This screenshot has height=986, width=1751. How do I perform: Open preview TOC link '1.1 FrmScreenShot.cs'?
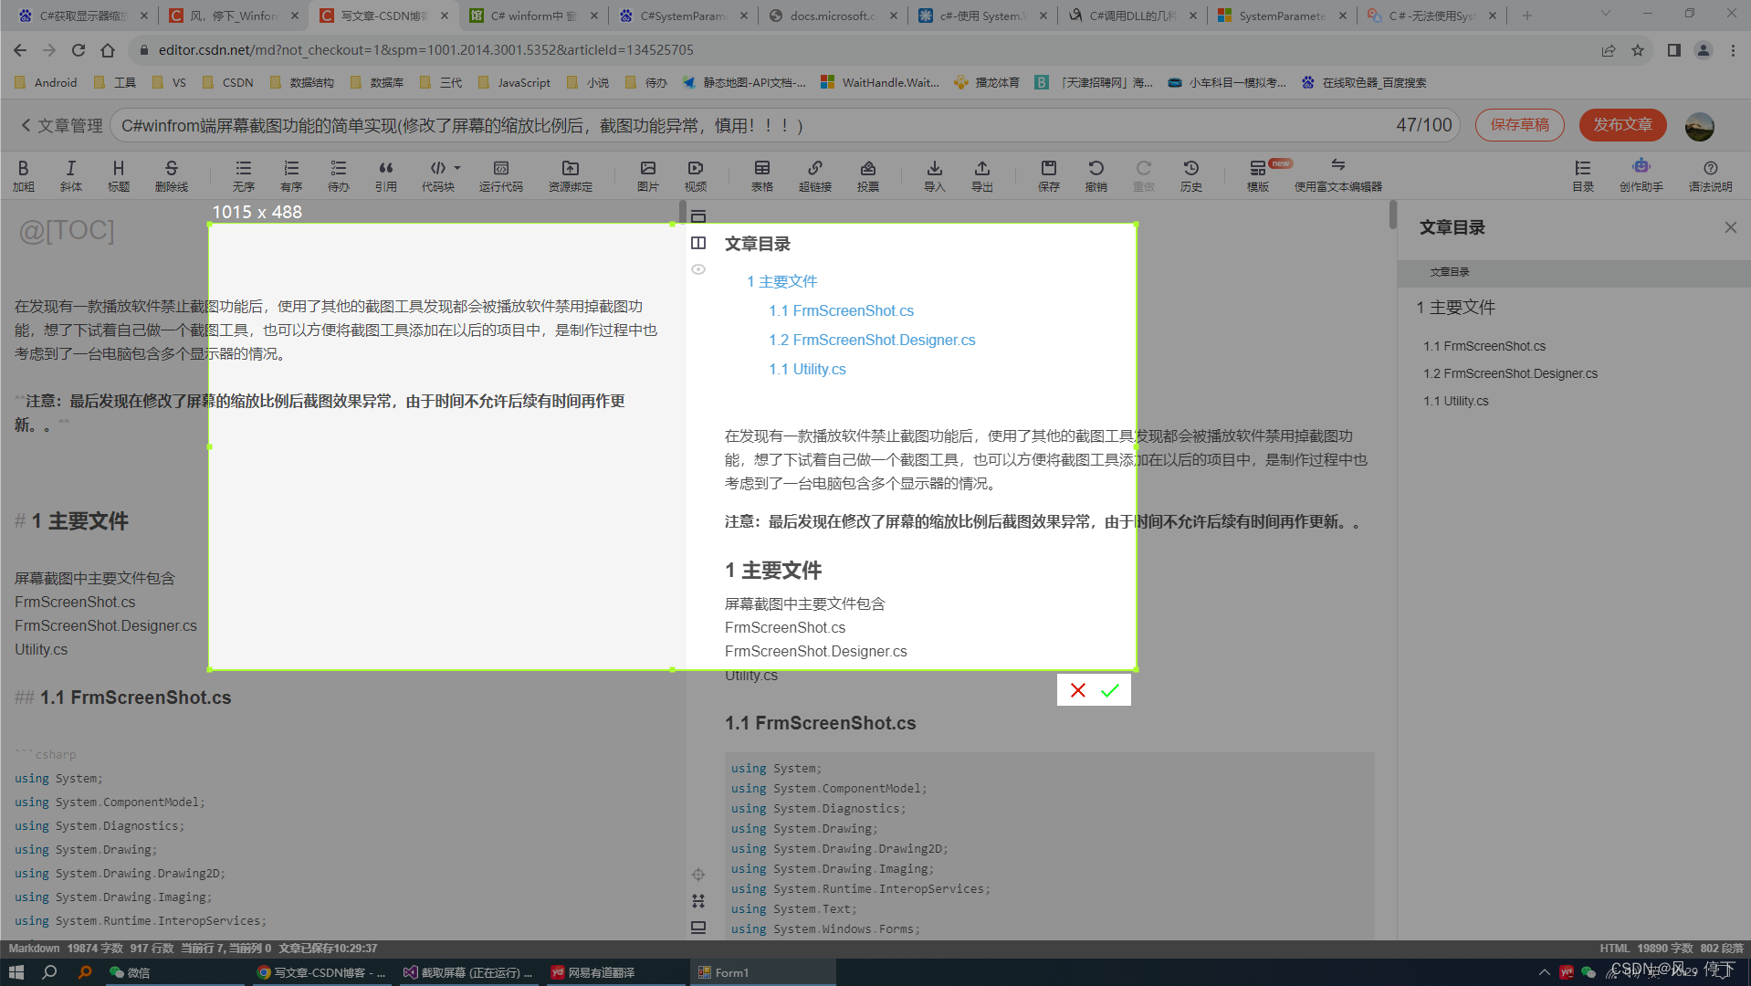pyautogui.click(x=841, y=310)
